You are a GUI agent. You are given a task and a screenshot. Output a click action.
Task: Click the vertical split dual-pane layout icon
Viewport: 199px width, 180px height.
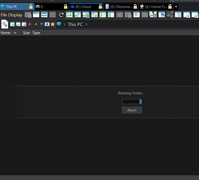[x=36, y=15]
